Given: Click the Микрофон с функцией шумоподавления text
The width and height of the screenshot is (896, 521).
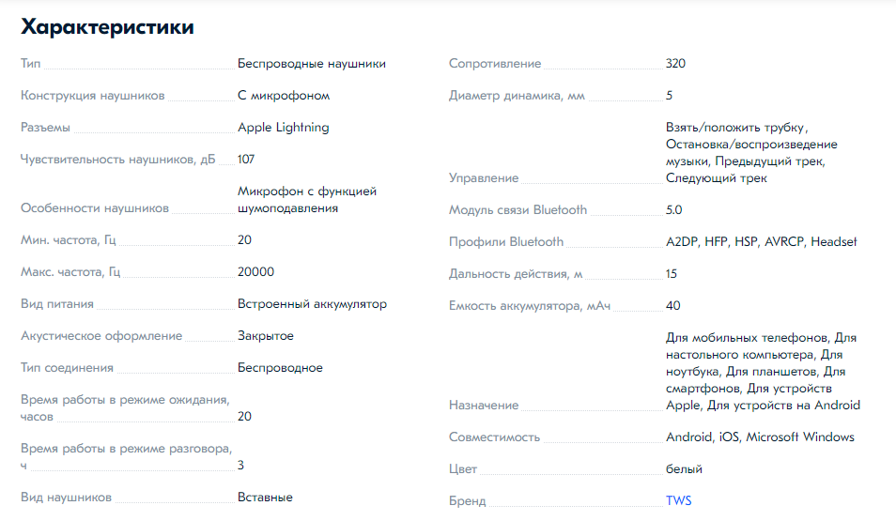Looking at the screenshot, I should [307, 199].
